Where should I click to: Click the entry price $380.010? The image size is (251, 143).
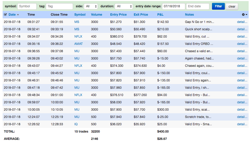point(117,37)
